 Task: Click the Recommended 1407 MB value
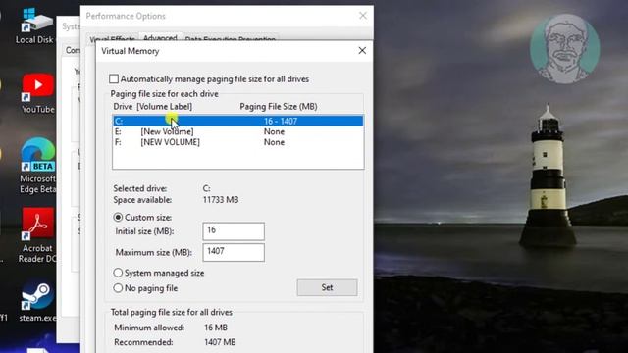point(220,342)
